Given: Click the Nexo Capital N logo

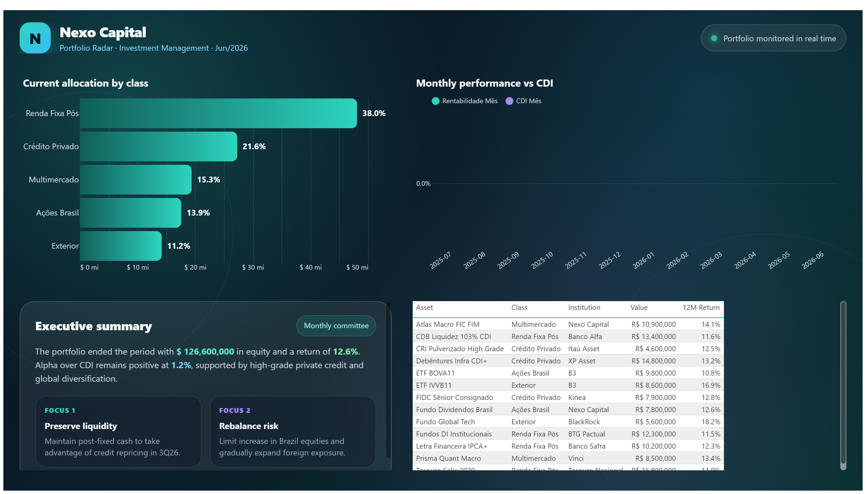Looking at the screenshot, I should (x=35, y=38).
